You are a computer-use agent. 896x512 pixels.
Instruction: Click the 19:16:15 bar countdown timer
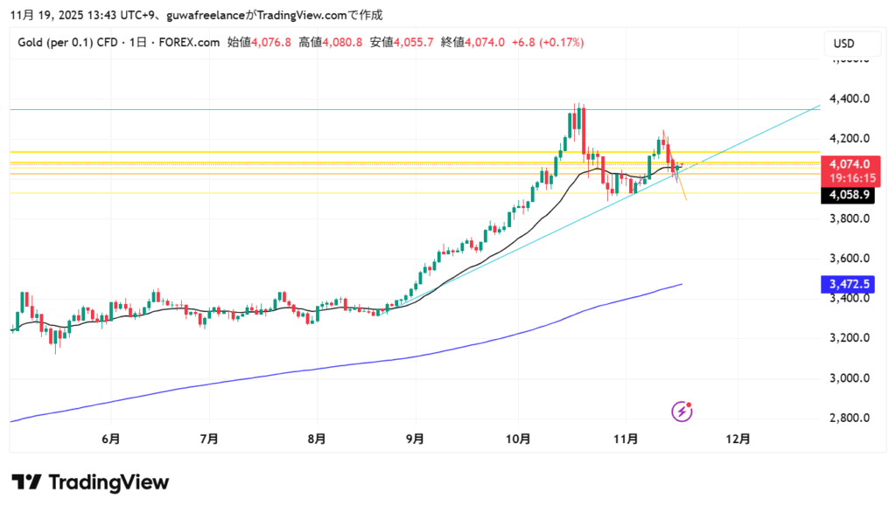[851, 176]
